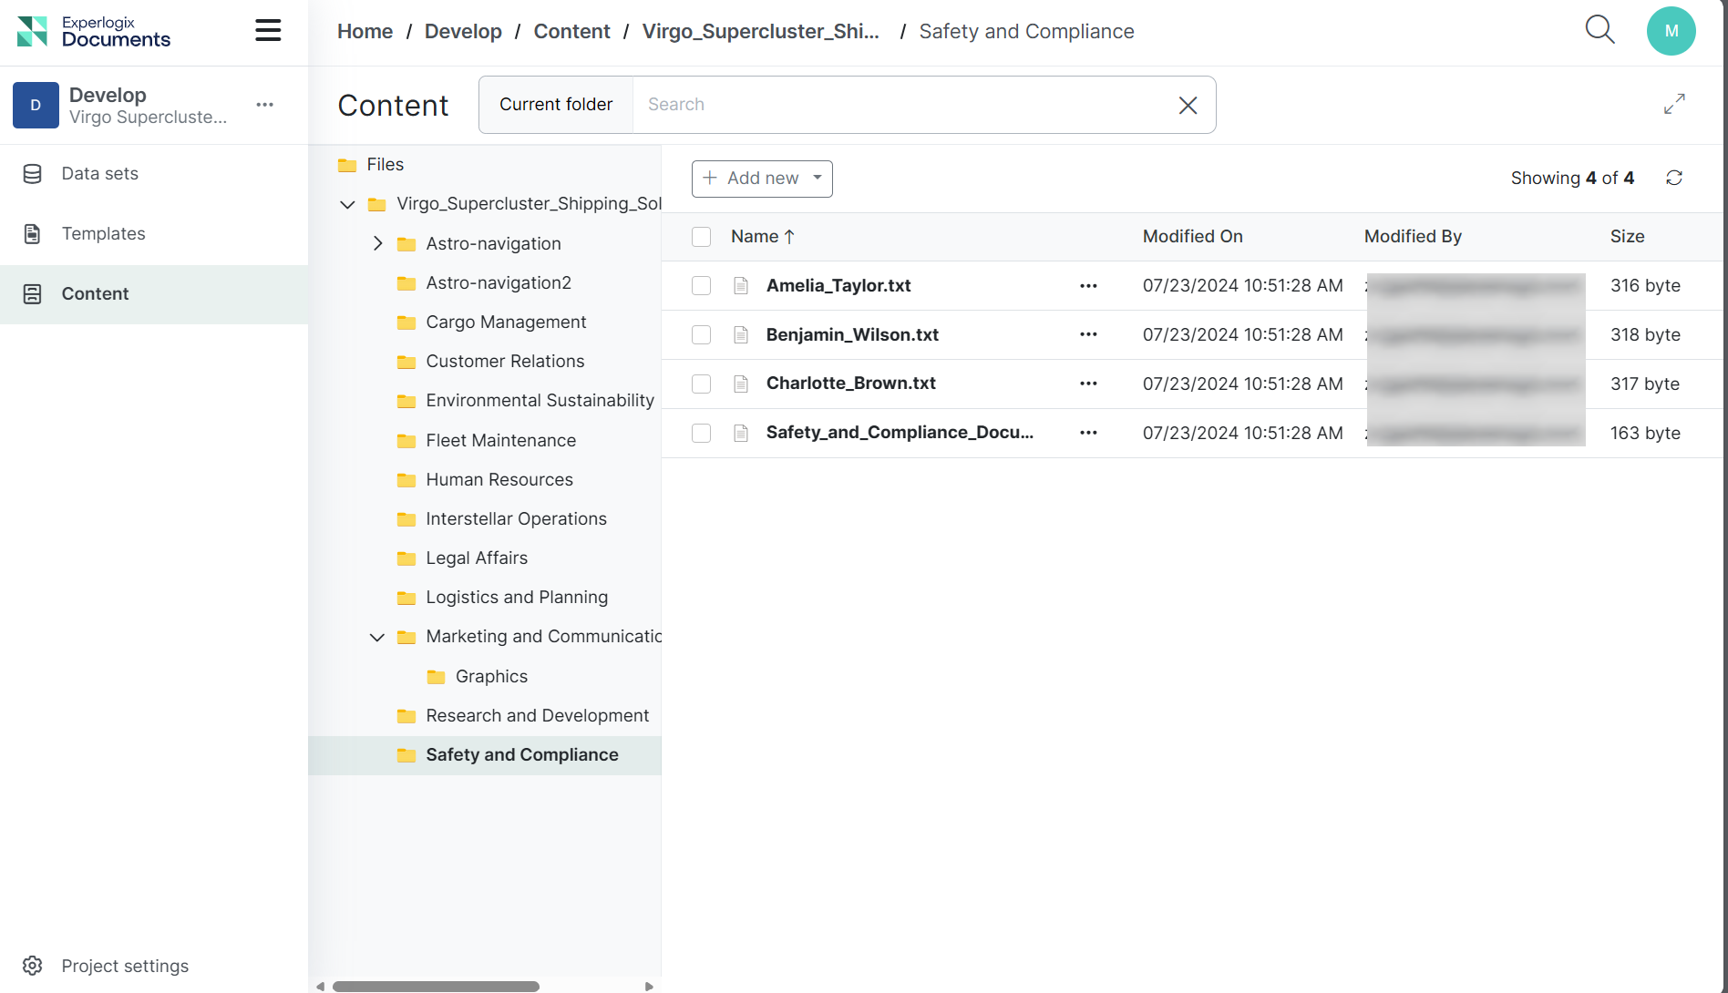
Task: Open more options for Amelia_Taylor.txt
Action: (x=1088, y=286)
